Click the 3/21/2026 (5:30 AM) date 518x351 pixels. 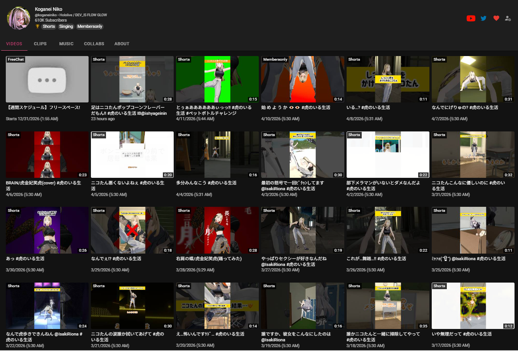point(110,345)
